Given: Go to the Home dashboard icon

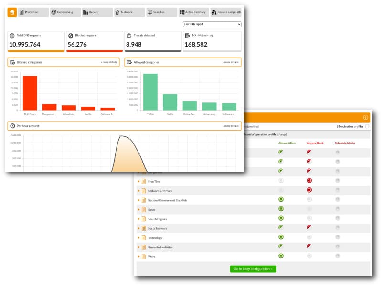Looking at the screenshot, I should tap(12, 12).
